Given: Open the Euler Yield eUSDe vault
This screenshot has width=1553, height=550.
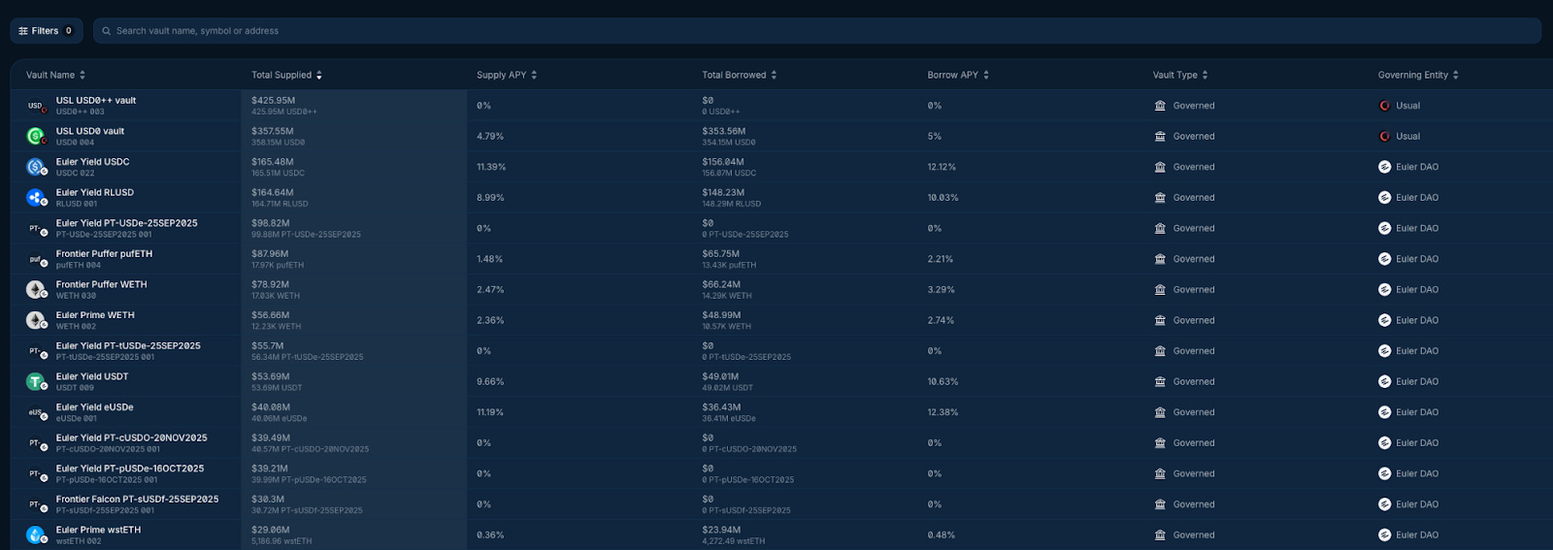Looking at the screenshot, I should click(x=95, y=407).
